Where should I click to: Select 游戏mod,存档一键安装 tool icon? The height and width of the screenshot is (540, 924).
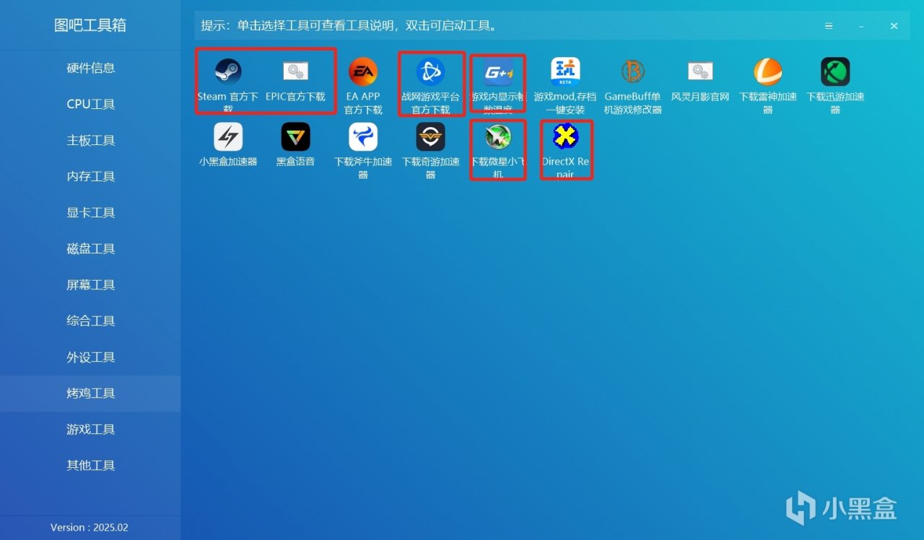[565, 71]
